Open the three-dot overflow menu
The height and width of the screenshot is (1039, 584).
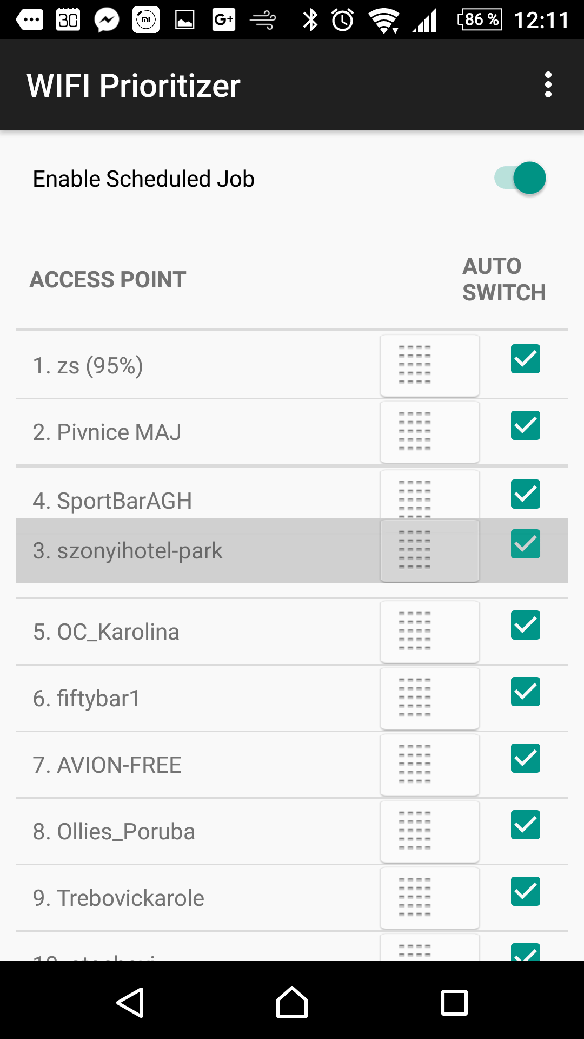pyautogui.click(x=548, y=85)
